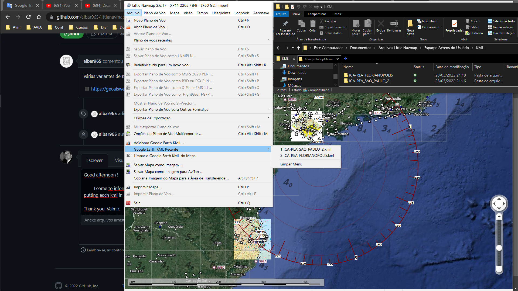Click the map zoom-in plus button
Viewport: 518px width, 291px height.
tap(499, 217)
